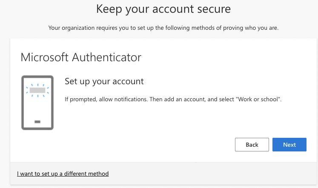Click the Next button

289,145
